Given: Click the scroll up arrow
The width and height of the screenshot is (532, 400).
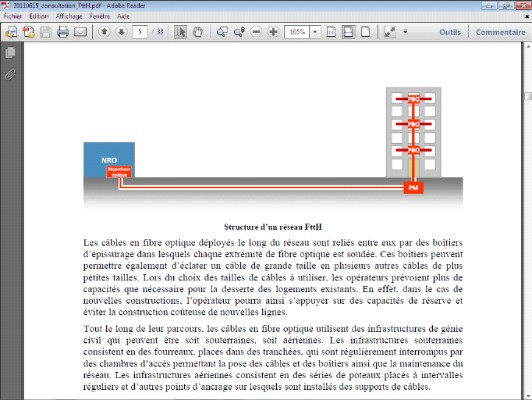Looking at the screenshot, I should [528, 47].
